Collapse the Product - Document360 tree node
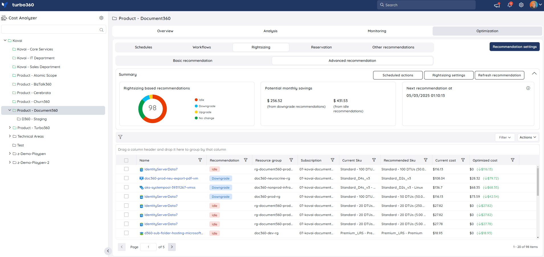 click(10, 110)
